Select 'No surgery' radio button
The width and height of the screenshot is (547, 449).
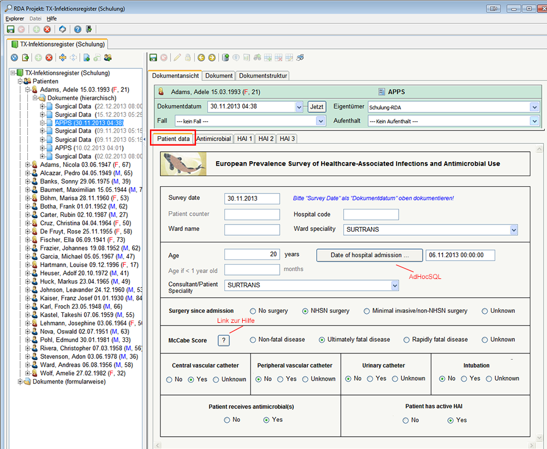253,311
